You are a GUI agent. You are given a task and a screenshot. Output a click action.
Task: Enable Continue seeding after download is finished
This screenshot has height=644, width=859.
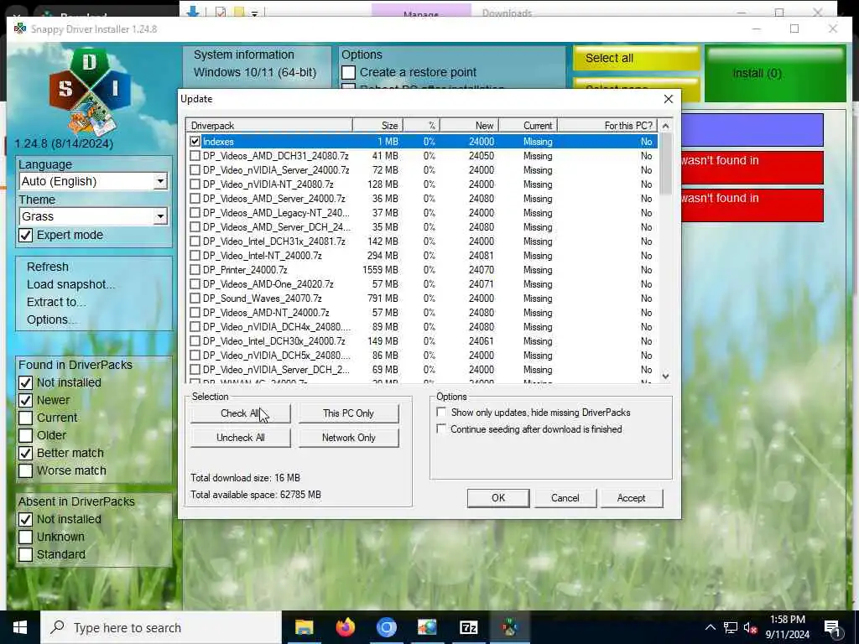coord(441,428)
